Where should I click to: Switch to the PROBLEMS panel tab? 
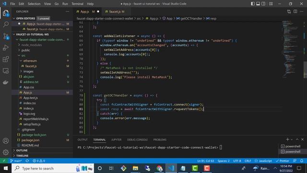point(160,140)
